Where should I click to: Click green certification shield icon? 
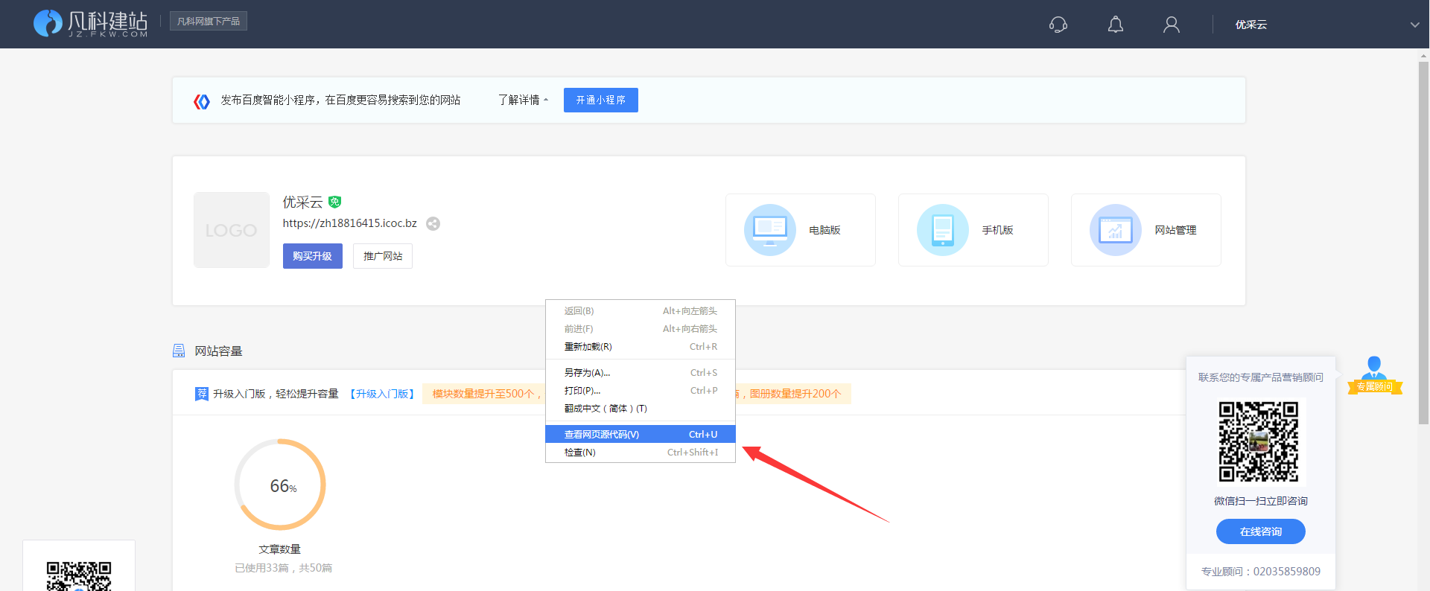(335, 202)
